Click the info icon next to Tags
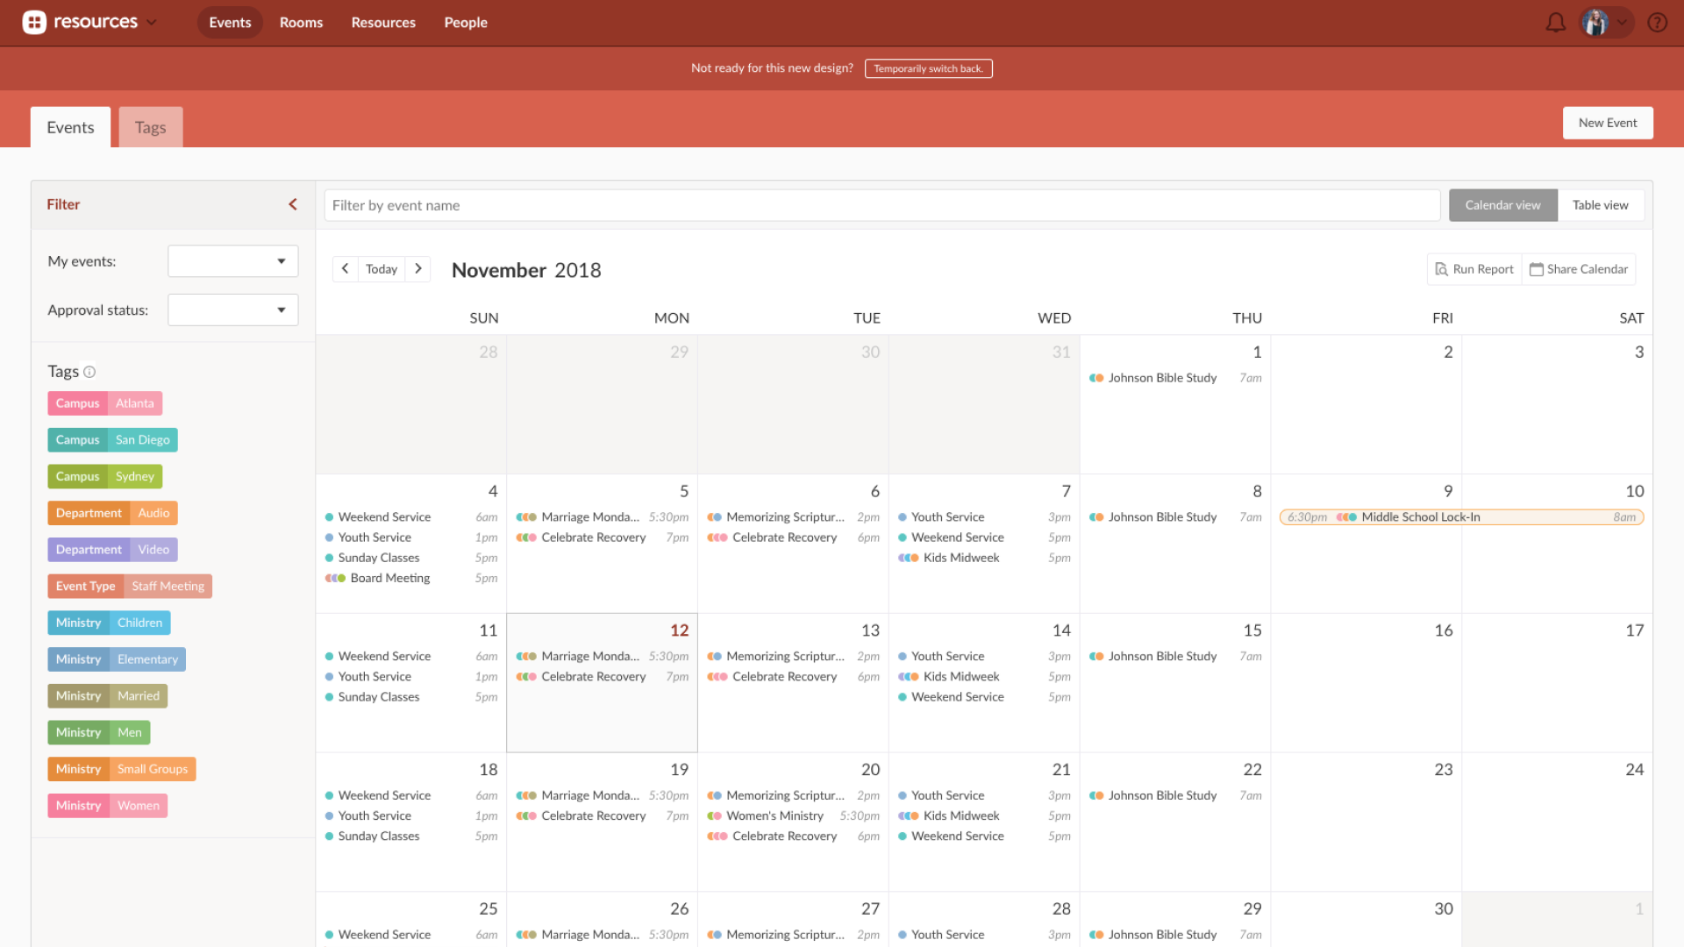Image resolution: width=1684 pixels, height=947 pixels. coord(91,372)
